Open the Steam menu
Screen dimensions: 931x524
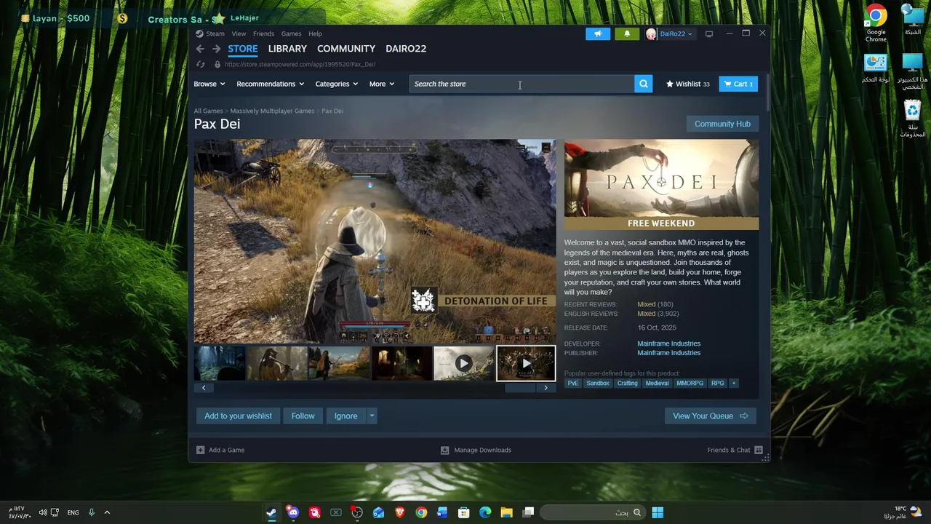tap(209, 33)
